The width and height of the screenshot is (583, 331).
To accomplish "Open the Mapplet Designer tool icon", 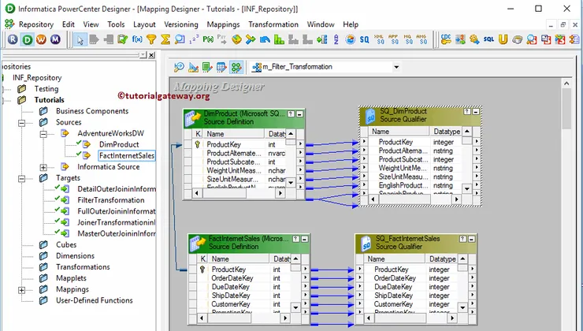I will (x=221, y=67).
